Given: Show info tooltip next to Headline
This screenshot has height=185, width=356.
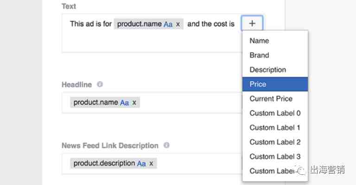Looking at the screenshot, I should 100,84.
